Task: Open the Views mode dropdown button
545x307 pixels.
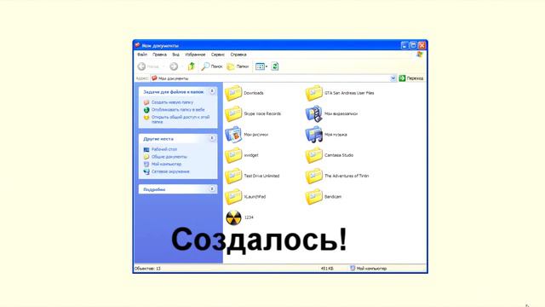Action: [261, 67]
